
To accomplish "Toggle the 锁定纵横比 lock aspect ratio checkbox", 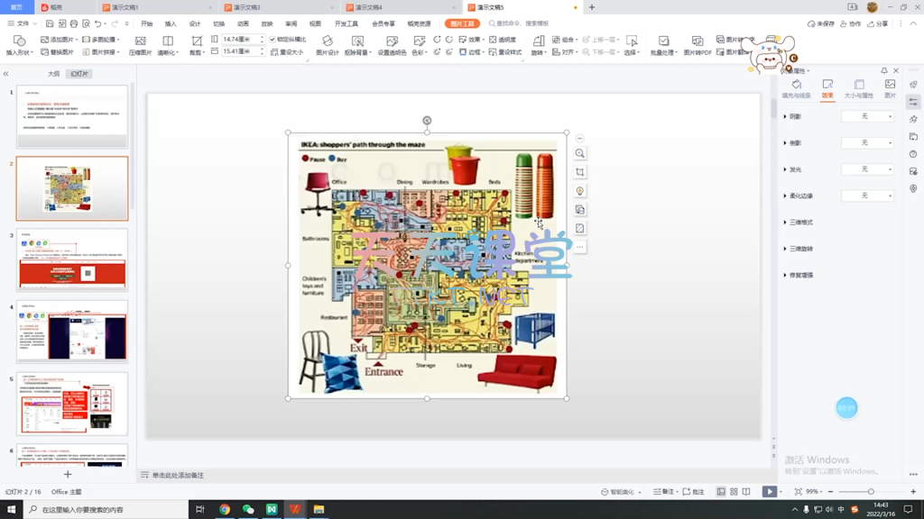I will [x=273, y=40].
